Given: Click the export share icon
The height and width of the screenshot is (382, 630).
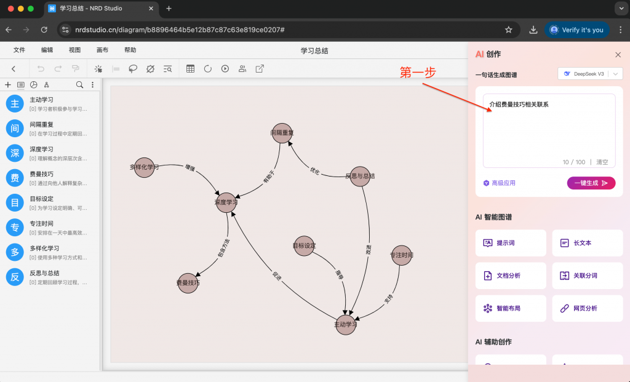Looking at the screenshot, I should tap(260, 69).
